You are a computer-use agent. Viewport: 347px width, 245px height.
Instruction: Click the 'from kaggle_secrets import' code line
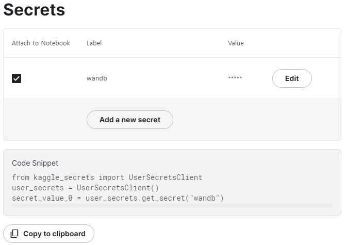107,177
